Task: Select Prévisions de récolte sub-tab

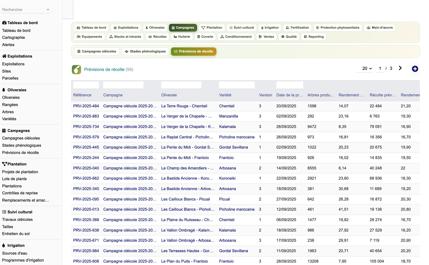Action: click(x=194, y=51)
